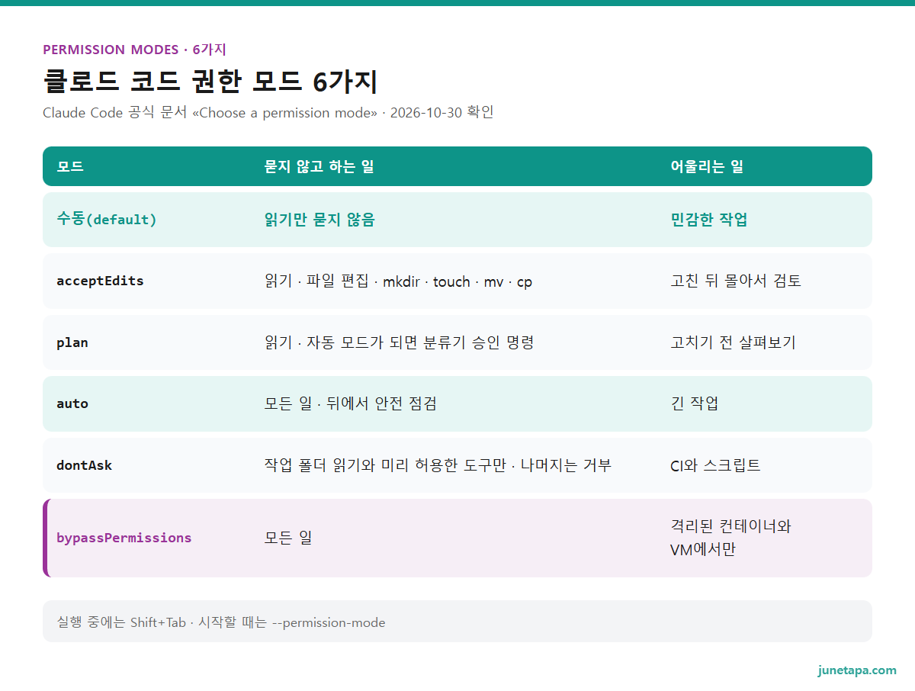Click the 'PERMISSION MODES · 6가지' label
This screenshot has height=691, width=915.
pyautogui.click(x=134, y=50)
